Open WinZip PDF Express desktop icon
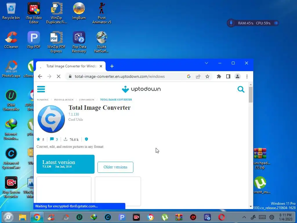The image size is (297, 223). tap(56, 42)
